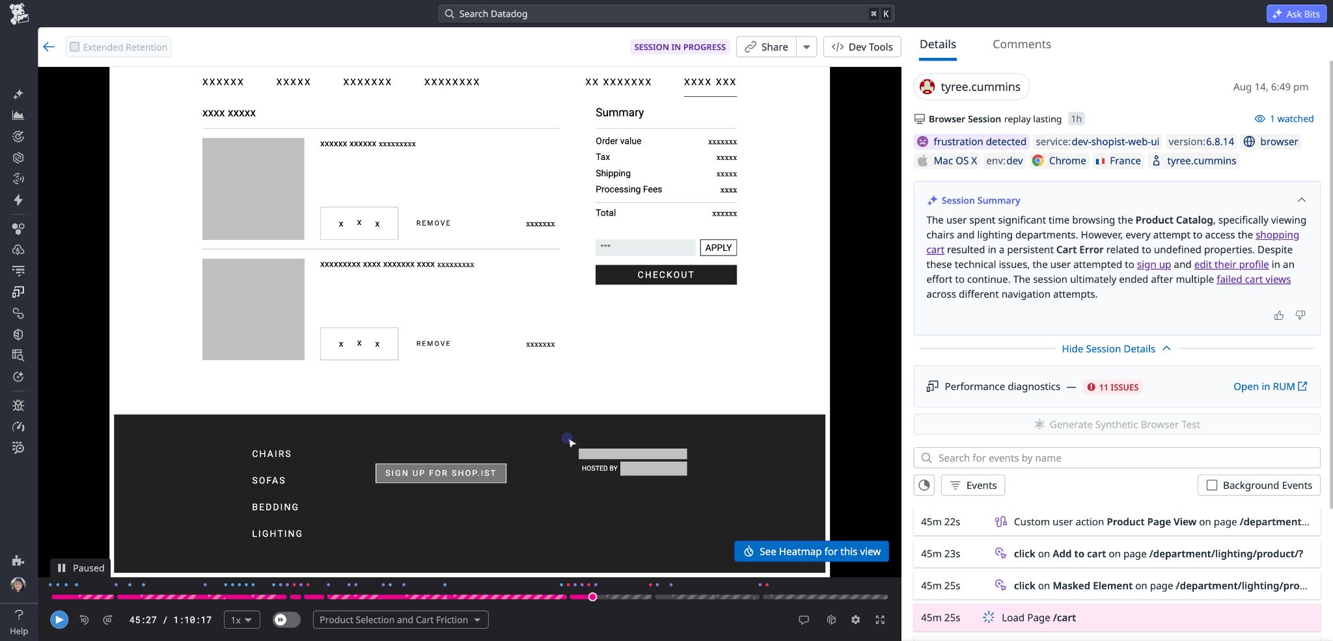Open the shield Security sidebar icon

[18, 334]
